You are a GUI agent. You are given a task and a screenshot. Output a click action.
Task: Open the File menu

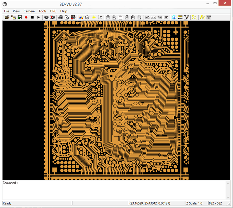[x=6, y=11]
